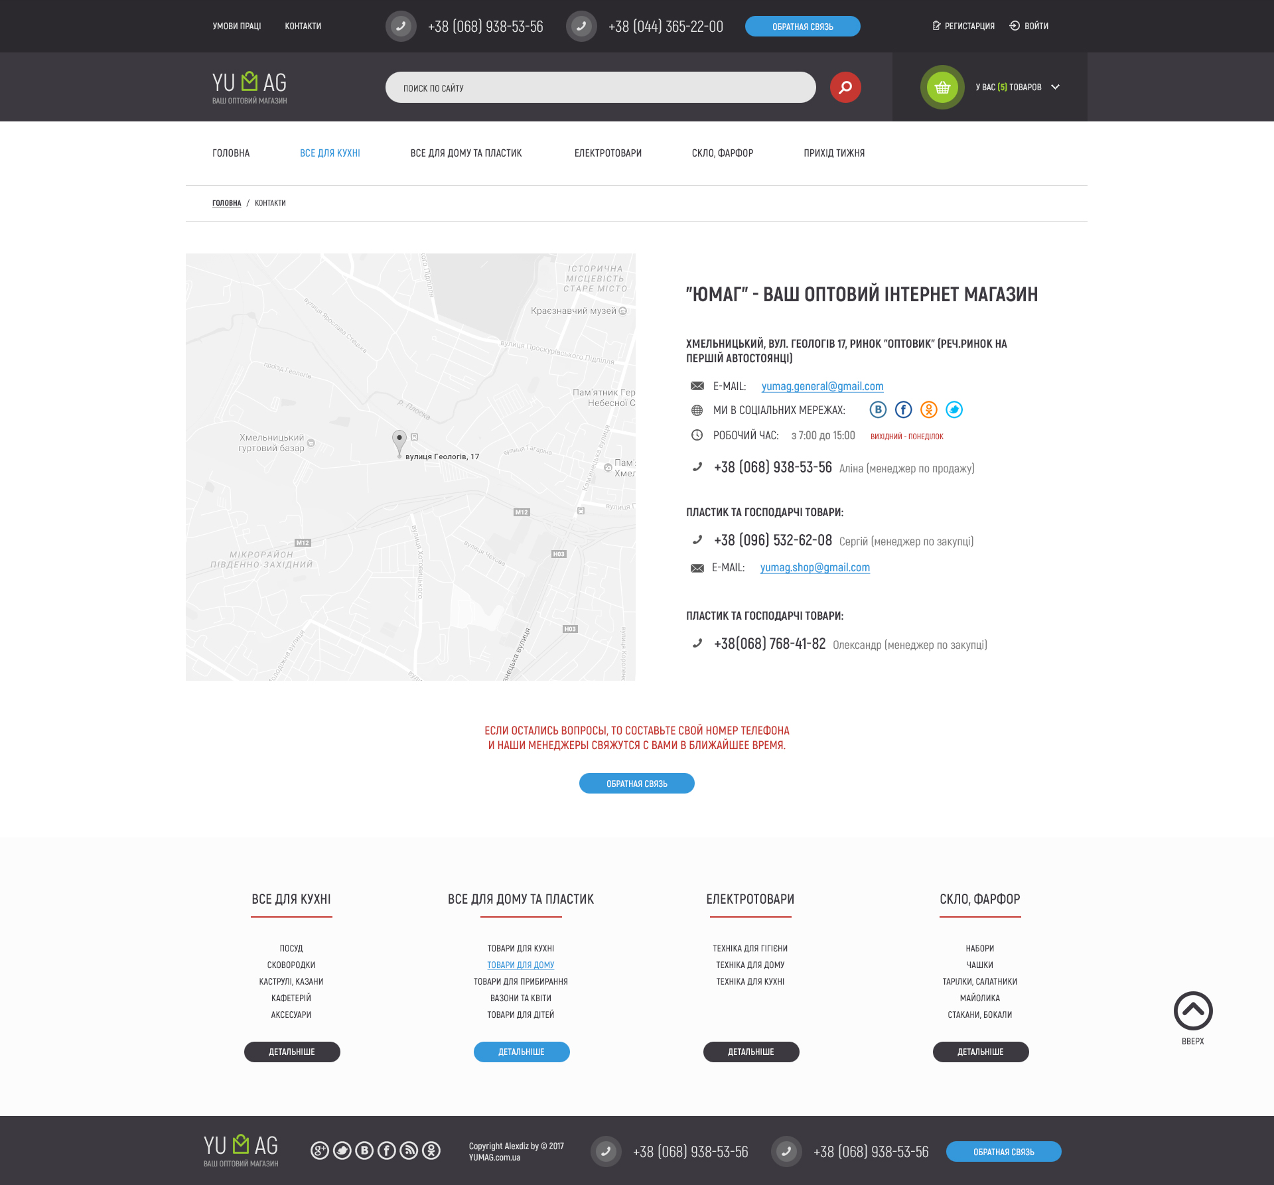Click the Google Plus icon in footer
The height and width of the screenshot is (1185, 1274).
pos(319,1150)
